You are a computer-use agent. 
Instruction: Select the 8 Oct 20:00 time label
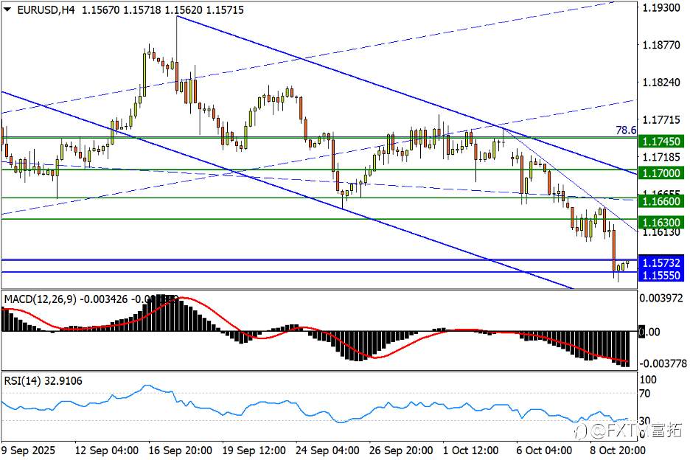coord(618,450)
